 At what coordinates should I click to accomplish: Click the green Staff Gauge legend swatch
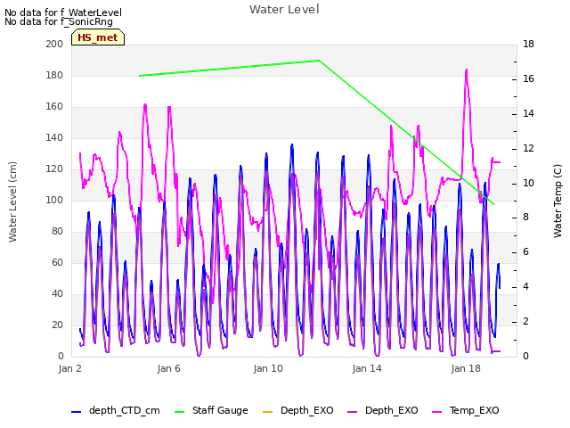(x=179, y=412)
